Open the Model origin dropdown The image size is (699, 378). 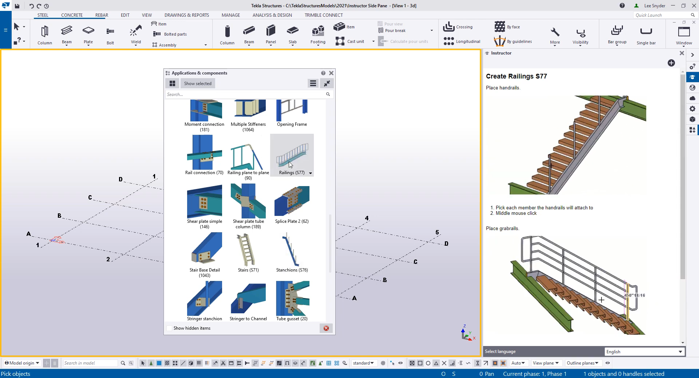click(22, 363)
